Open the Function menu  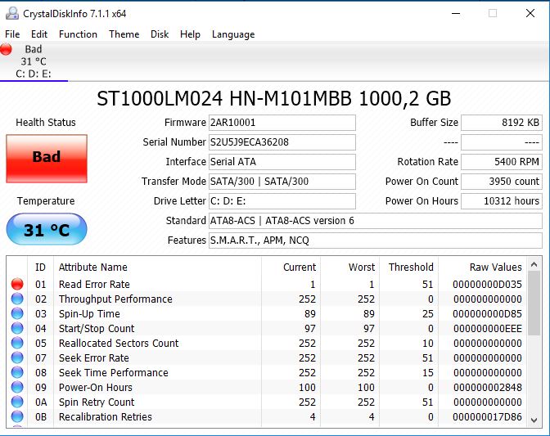coord(78,34)
